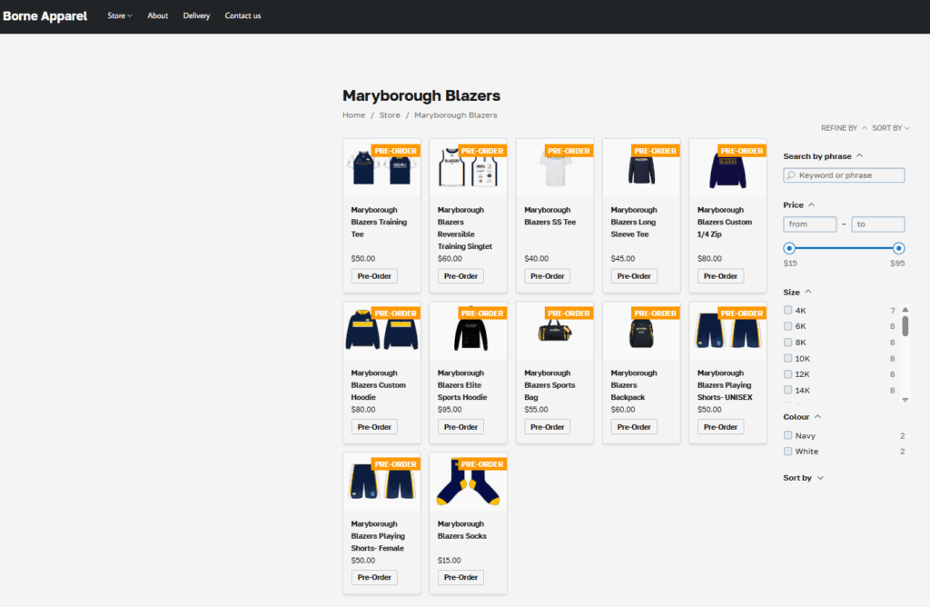
Task: Click the right price slider handle
Action: point(898,248)
